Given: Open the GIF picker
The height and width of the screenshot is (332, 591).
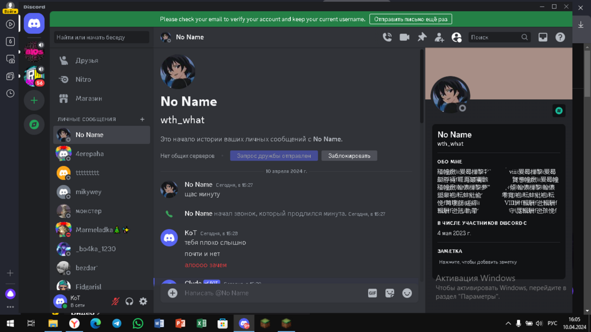Looking at the screenshot, I should point(372,293).
